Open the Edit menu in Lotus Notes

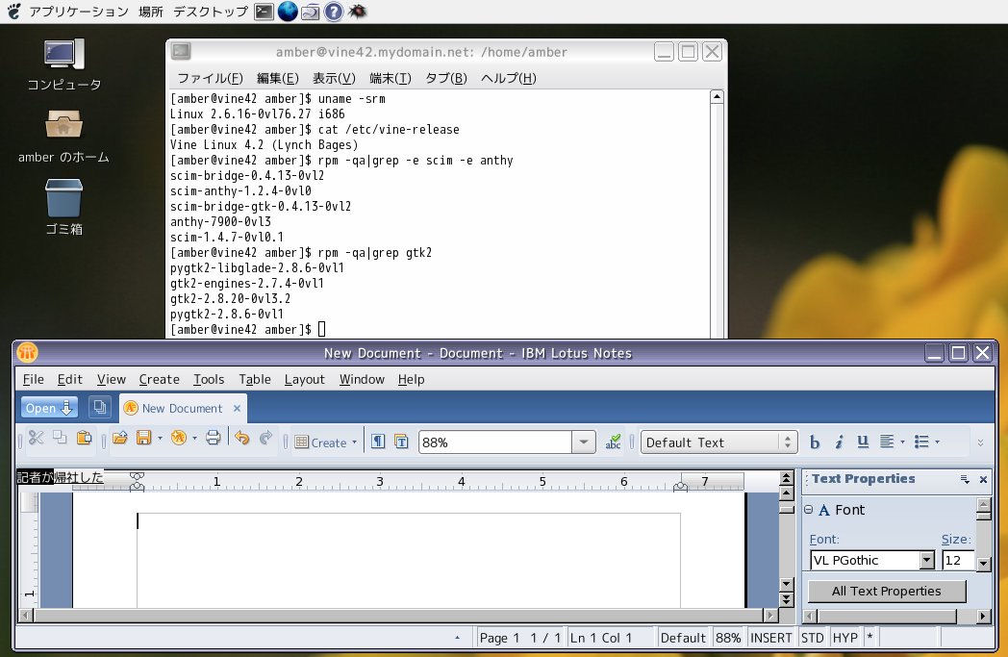70,379
